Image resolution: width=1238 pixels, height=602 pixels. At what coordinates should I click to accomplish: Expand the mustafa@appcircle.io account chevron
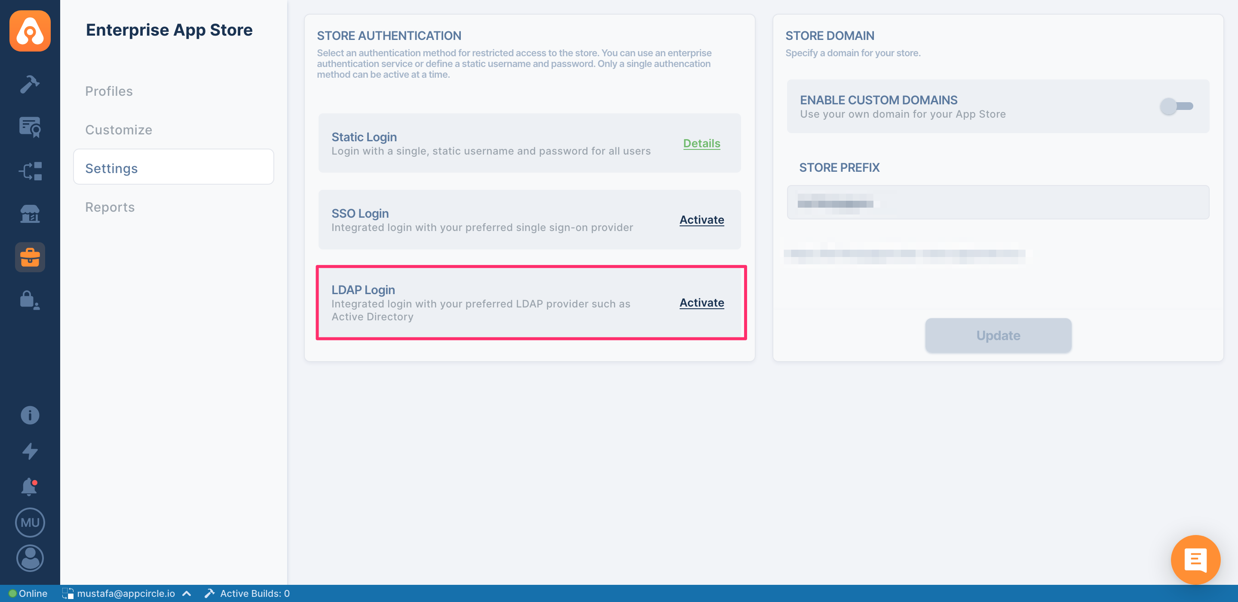pos(187,593)
